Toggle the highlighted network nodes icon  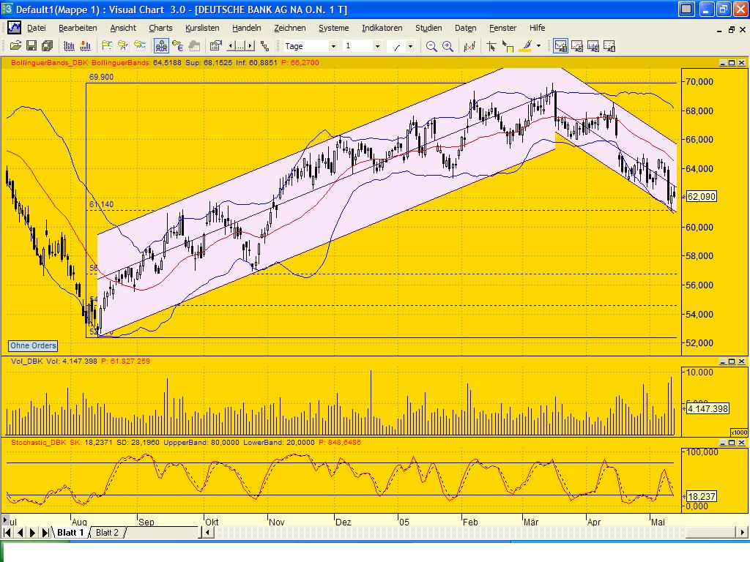coord(162,46)
